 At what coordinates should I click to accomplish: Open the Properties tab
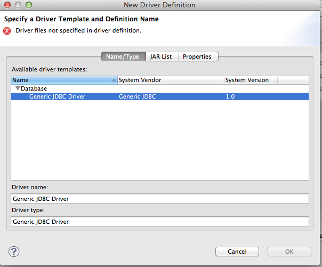pyautogui.click(x=197, y=56)
